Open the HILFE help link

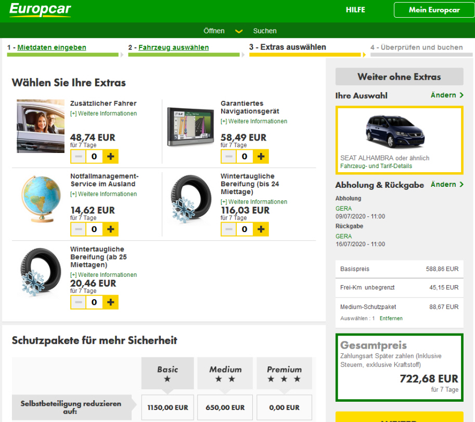pos(355,10)
